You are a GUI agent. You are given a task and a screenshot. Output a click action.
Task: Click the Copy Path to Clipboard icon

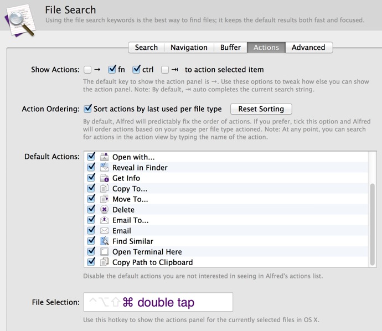pos(104,262)
